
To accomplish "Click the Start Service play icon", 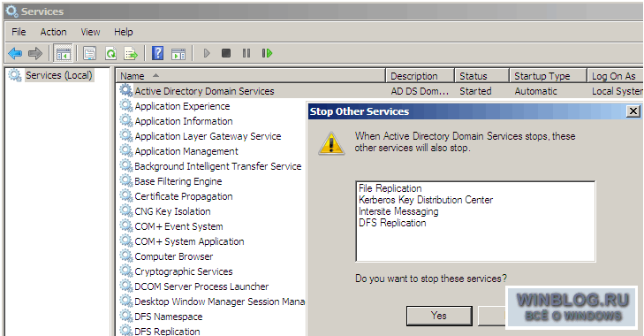I will [x=207, y=53].
